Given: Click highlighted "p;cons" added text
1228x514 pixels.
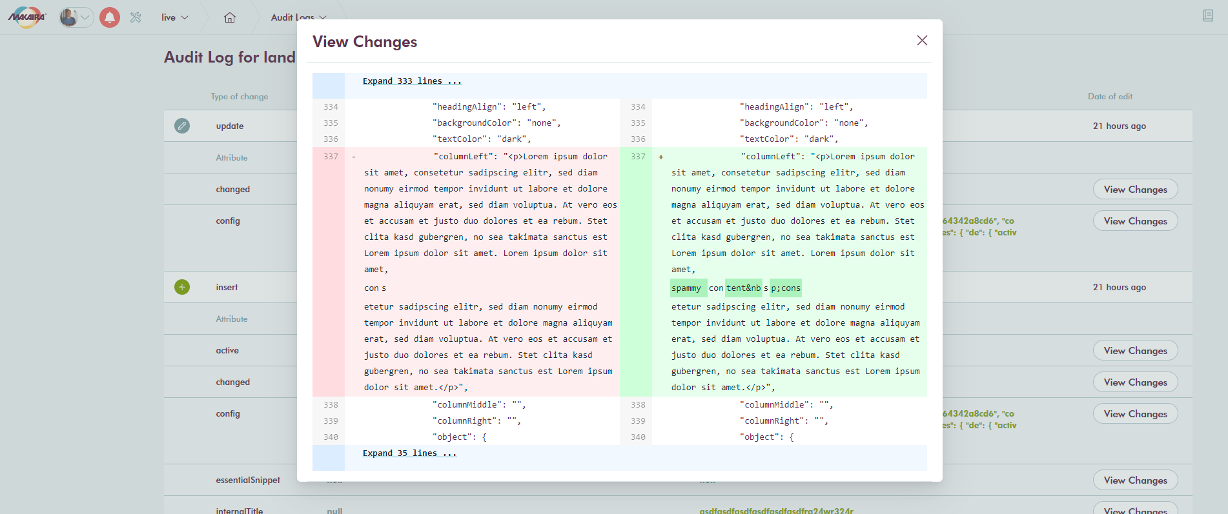Looking at the screenshot, I should (x=786, y=288).
